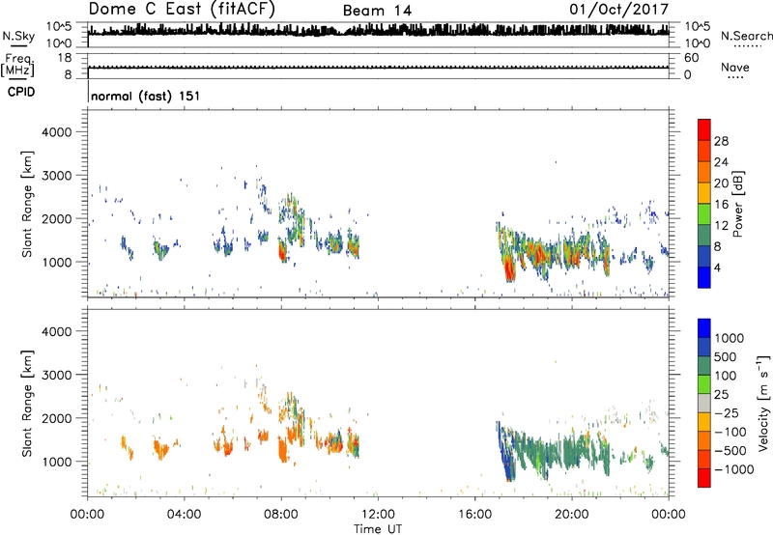Click the '500' label on the Velocity colorbar
This screenshot has width=773, height=535.
726,356
